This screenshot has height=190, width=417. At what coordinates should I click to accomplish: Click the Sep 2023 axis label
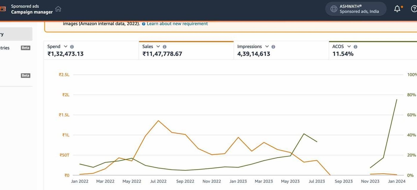pos(344,181)
